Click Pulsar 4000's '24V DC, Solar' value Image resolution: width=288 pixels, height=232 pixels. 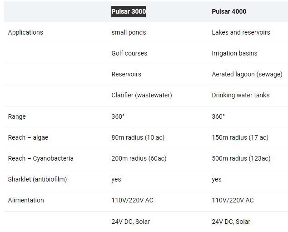[x=231, y=222]
